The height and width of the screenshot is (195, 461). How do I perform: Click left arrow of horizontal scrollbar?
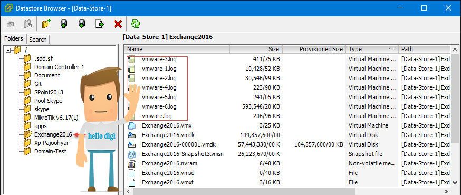tap(128, 191)
